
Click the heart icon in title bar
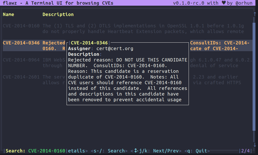click(224, 3)
